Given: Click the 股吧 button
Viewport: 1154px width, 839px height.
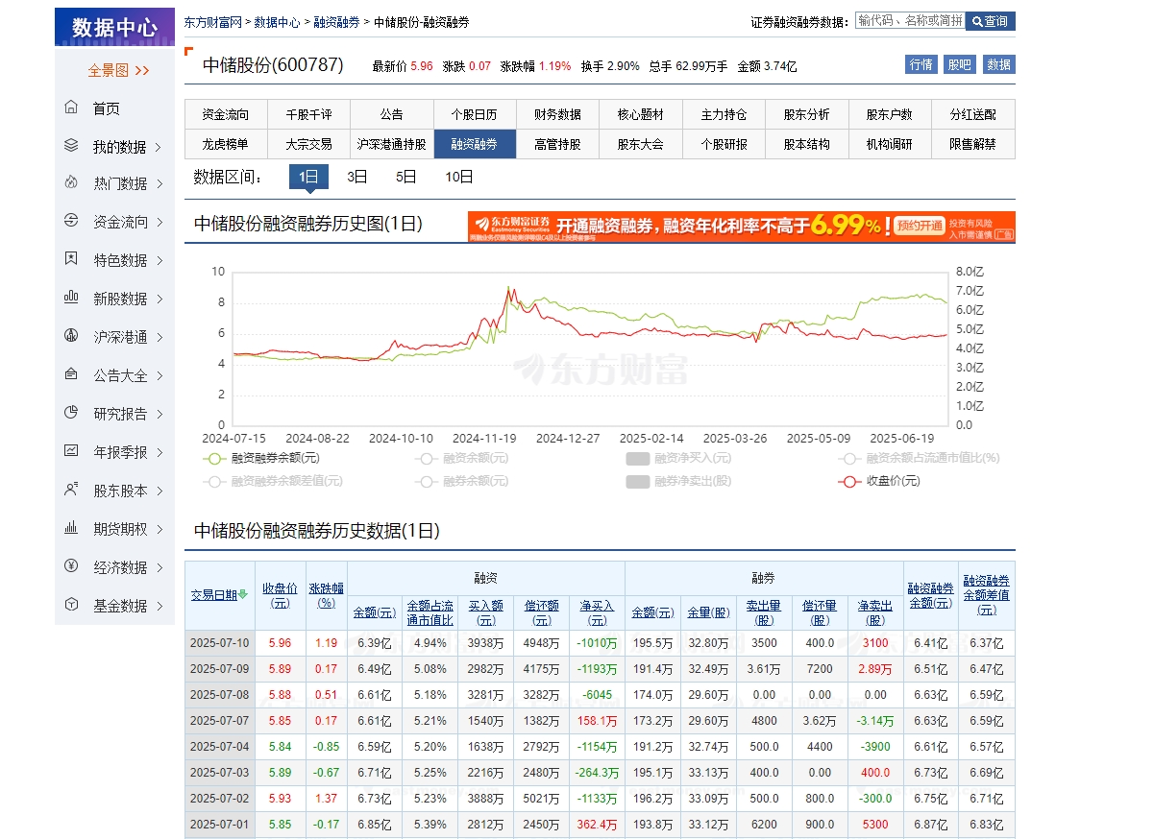Looking at the screenshot, I should 959,64.
